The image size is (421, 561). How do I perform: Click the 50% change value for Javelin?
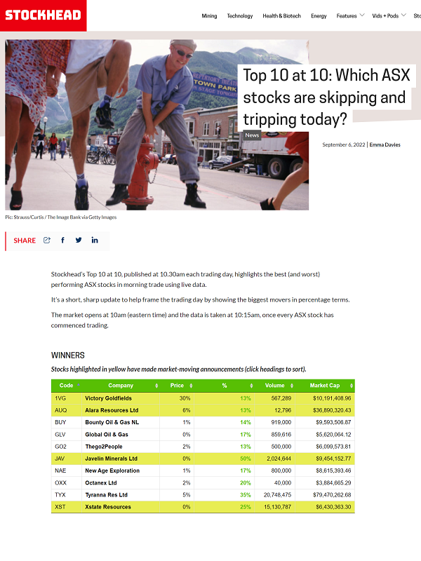coord(245,459)
